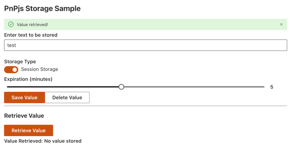The height and width of the screenshot is (151, 293).
Task: Click the slider value "5"
Action: pos(271,87)
